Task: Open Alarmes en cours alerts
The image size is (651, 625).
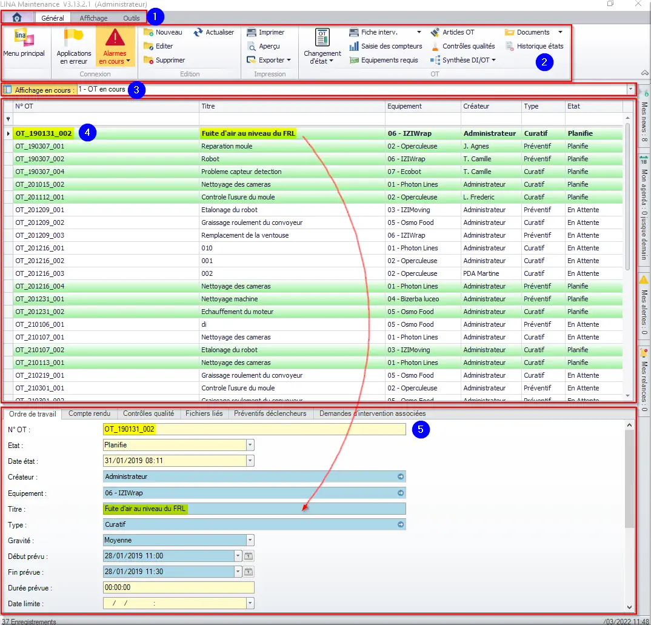Action: [x=115, y=46]
